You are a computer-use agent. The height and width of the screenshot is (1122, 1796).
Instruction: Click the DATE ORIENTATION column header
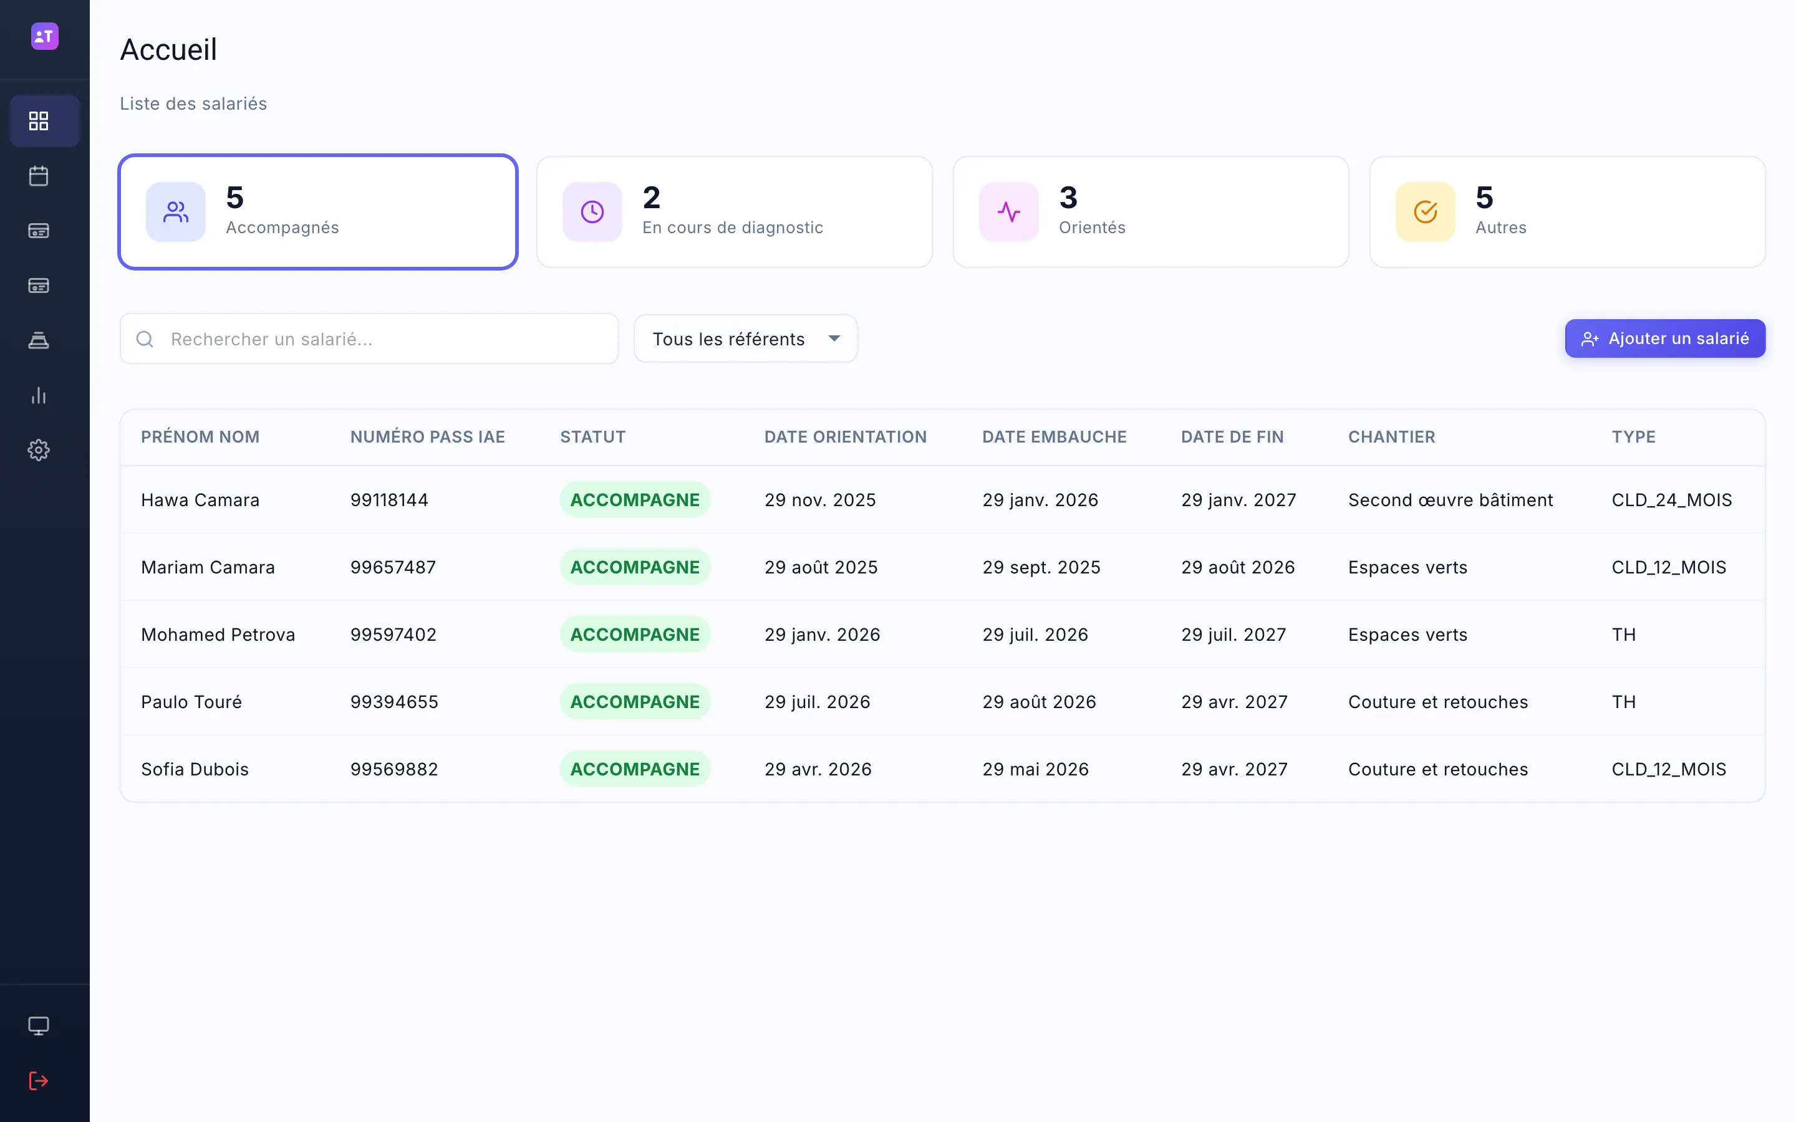(846, 437)
